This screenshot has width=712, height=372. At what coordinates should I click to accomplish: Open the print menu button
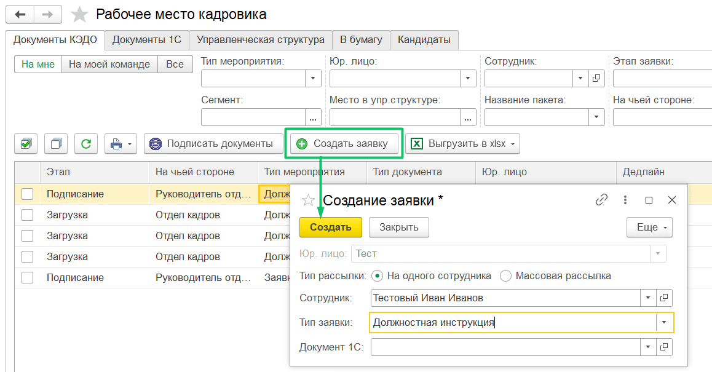tap(121, 144)
